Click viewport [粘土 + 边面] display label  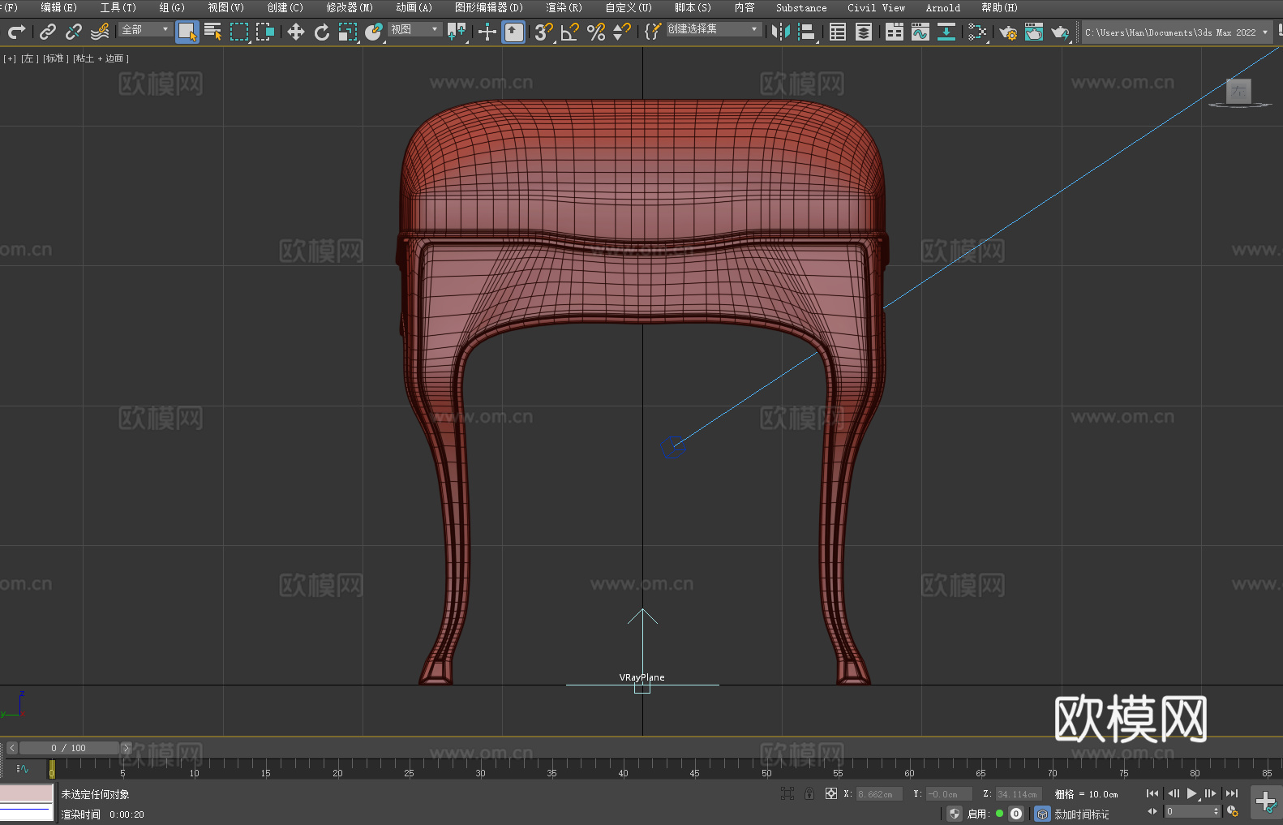101,58
